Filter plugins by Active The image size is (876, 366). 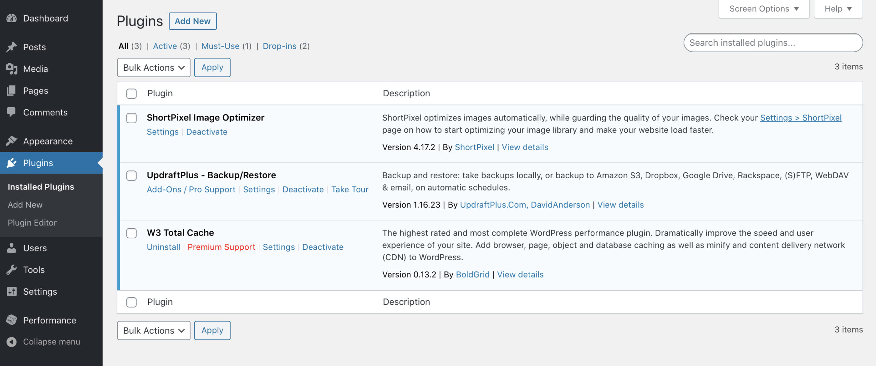pyautogui.click(x=165, y=46)
